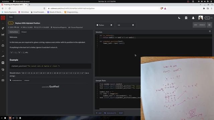This screenshot has height=120, width=214.
Task: Click the Sample Tests horizontal scrollbar
Action: (120, 109)
